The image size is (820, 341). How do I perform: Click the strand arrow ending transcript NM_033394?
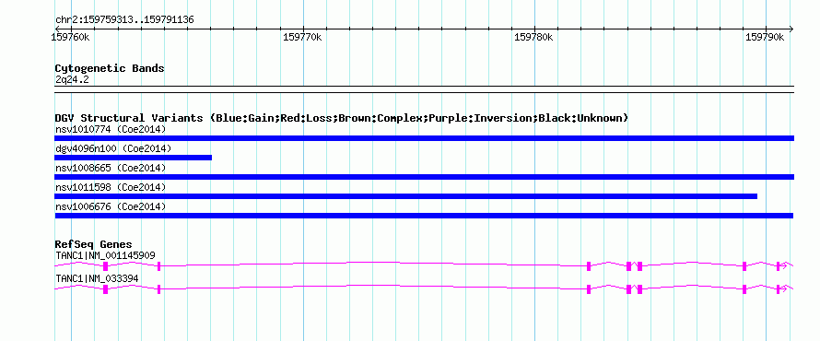(783, 288)
